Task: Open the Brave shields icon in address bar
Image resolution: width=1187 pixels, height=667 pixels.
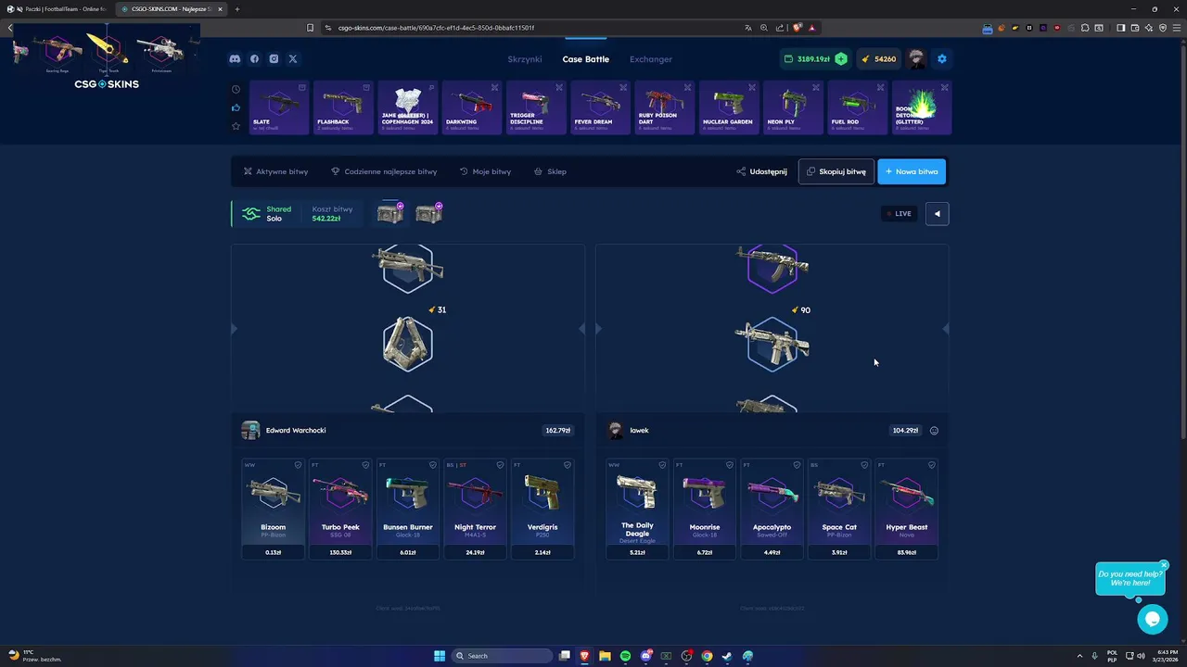Action: 797,28
